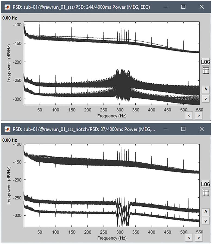Viewport: 212px width, 244px height.
Task: Toggle grid display icon in the notch PSD window
Action: [206, 193]
